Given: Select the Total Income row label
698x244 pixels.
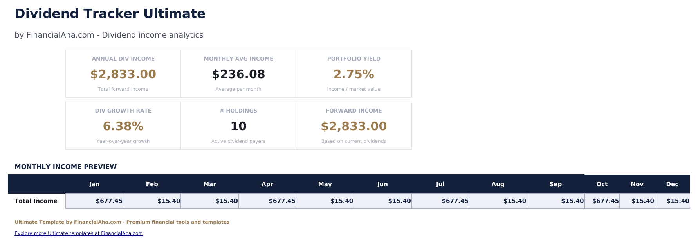Looking at the screenshot, I should (36, 201).
